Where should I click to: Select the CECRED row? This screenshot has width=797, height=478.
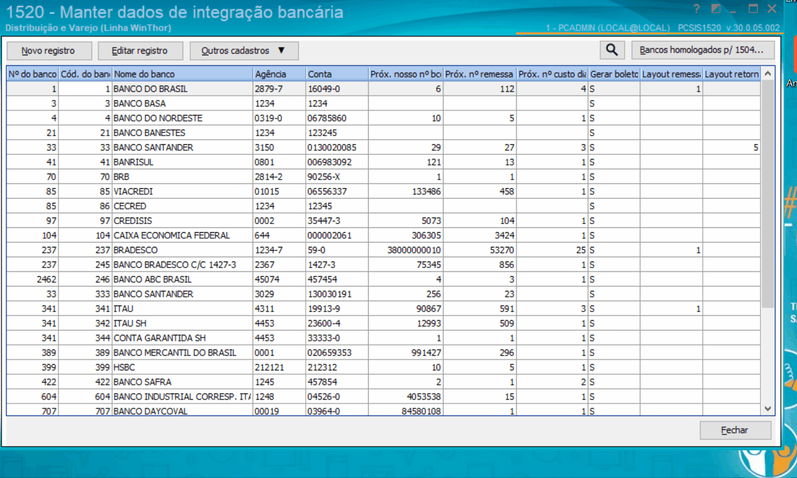coord(383,206)
